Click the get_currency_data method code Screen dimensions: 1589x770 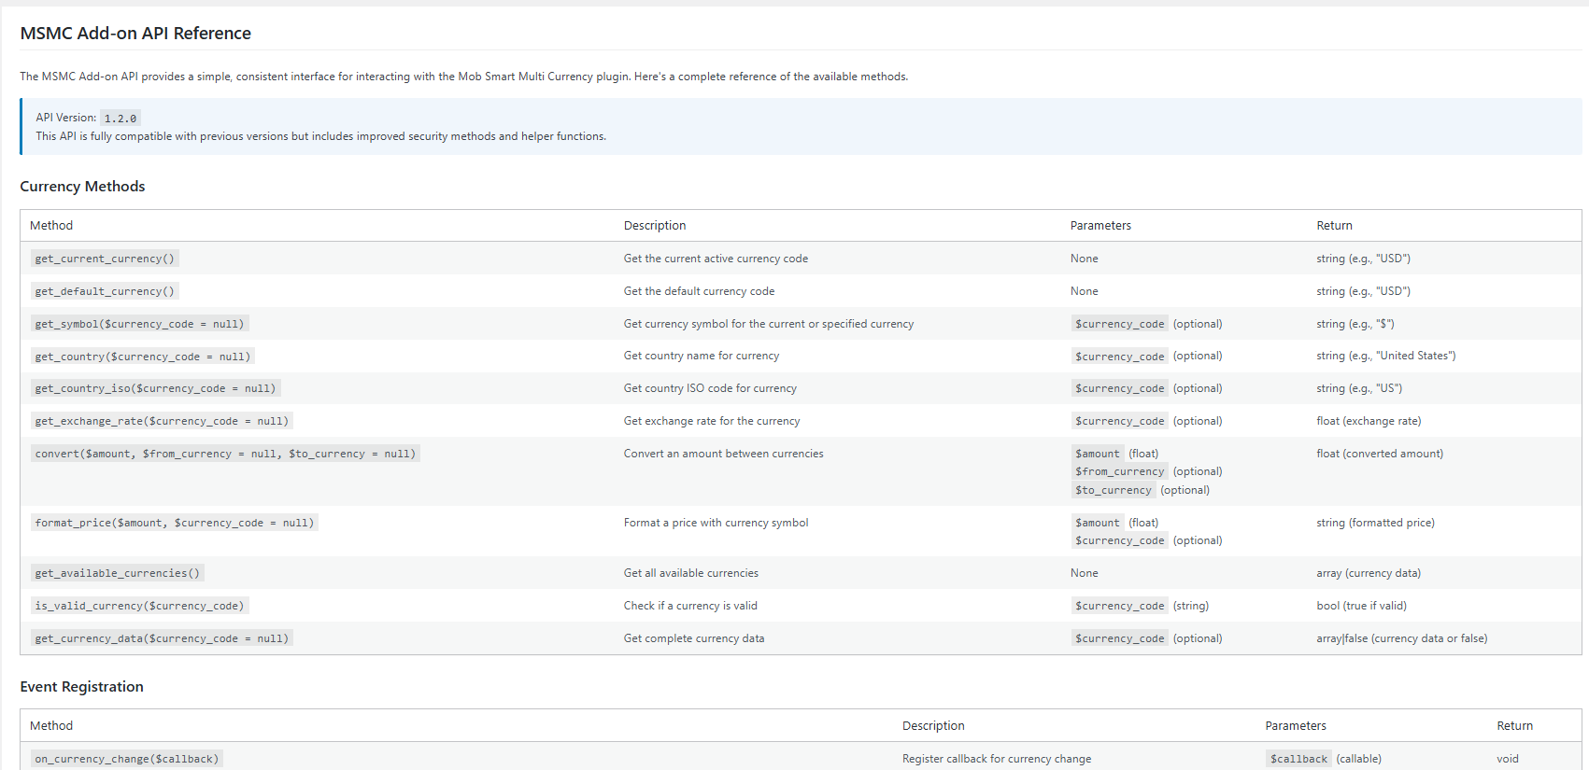coord(162,638)
